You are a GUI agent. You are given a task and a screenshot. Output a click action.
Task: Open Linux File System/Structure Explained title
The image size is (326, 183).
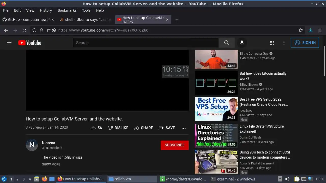(x=262, y=129)
